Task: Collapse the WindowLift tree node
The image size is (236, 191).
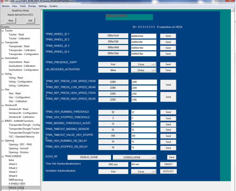Action: tap(3, 105)
